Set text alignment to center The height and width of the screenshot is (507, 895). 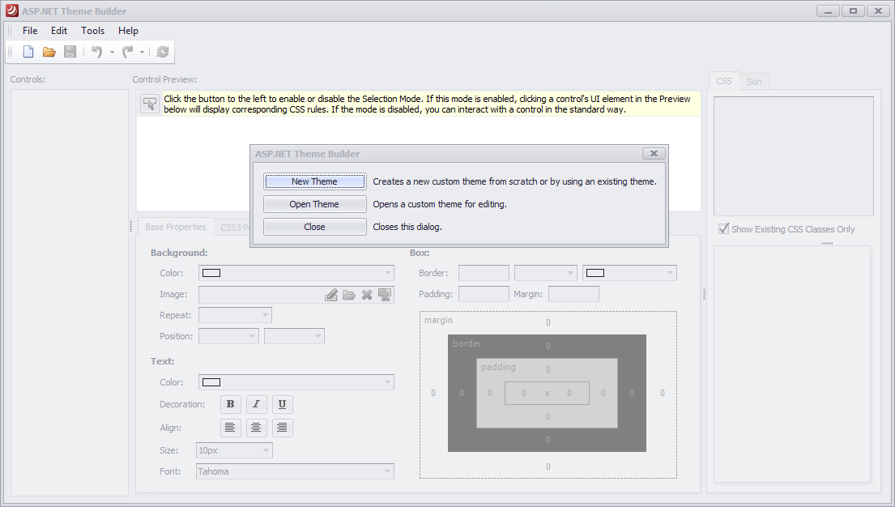(x=256, y=428)
